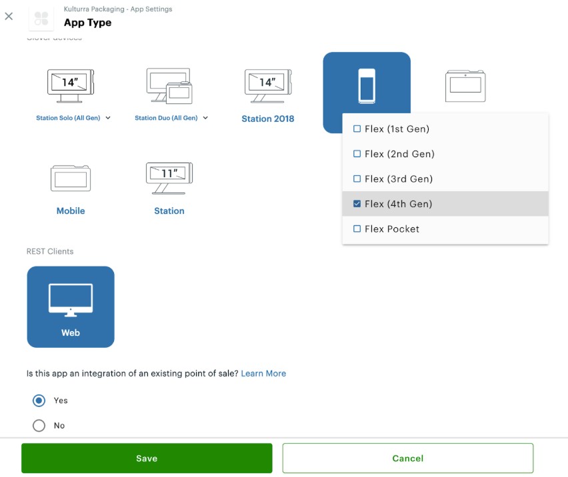Screen dimensions: 568x477
Task: Choose the Station 2018 device icon
Action: coord(267,85)
